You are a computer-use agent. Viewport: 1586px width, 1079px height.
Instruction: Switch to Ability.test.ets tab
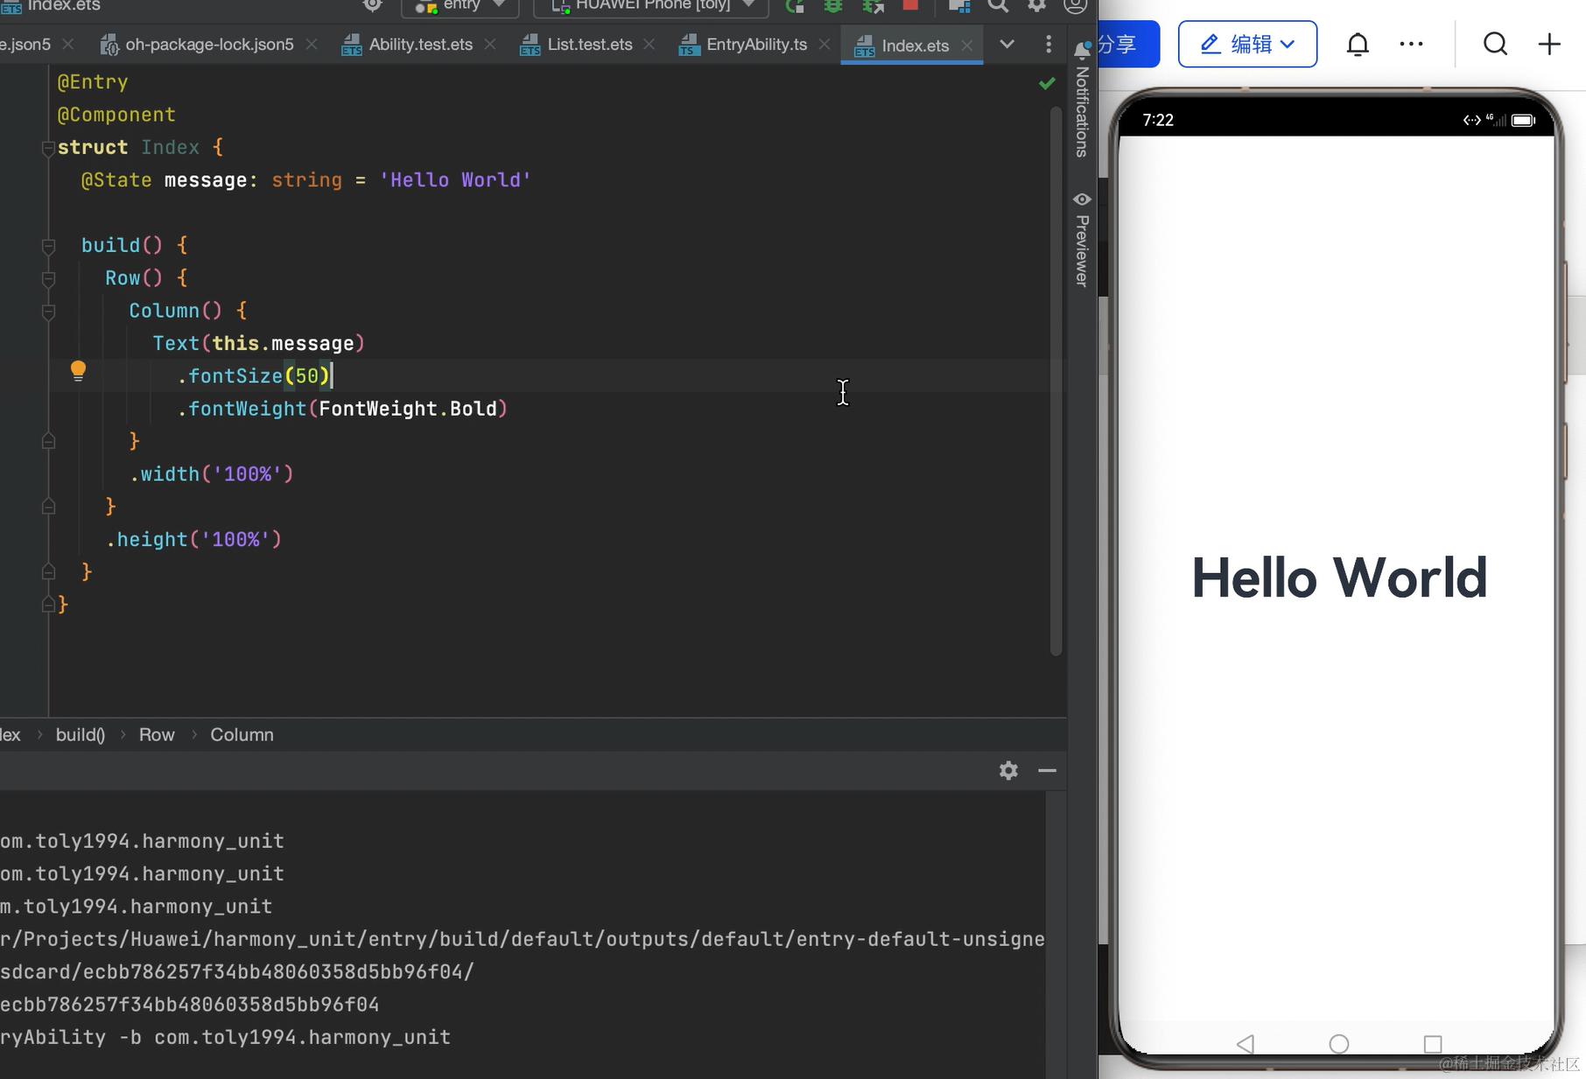(420, 45)
